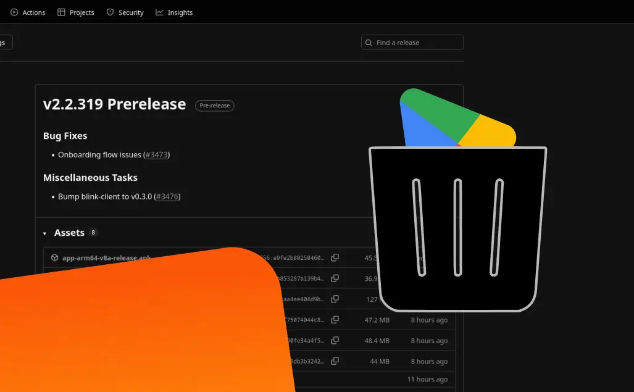Click the 47.2 MB file size
This screenshot has height=392, width=634.
point(377,320)
